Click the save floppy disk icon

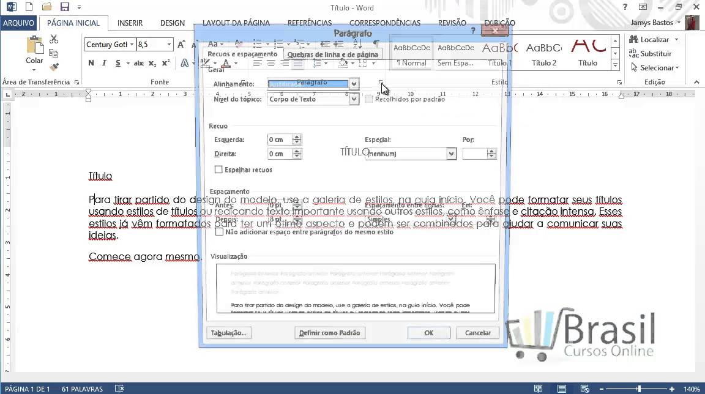[x=65, y=7]
